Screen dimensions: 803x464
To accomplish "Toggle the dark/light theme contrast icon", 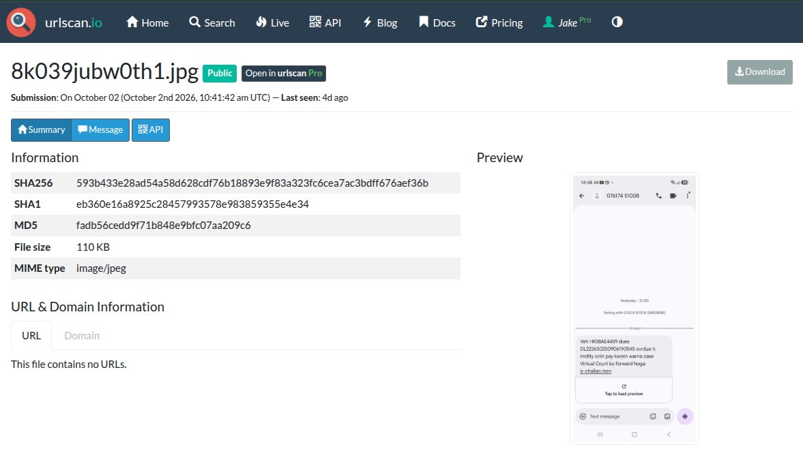I will pyautogui.click(x=617, y=22).
